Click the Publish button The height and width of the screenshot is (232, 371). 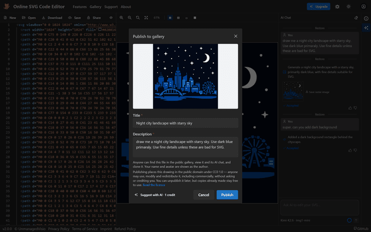coord(227,195)
